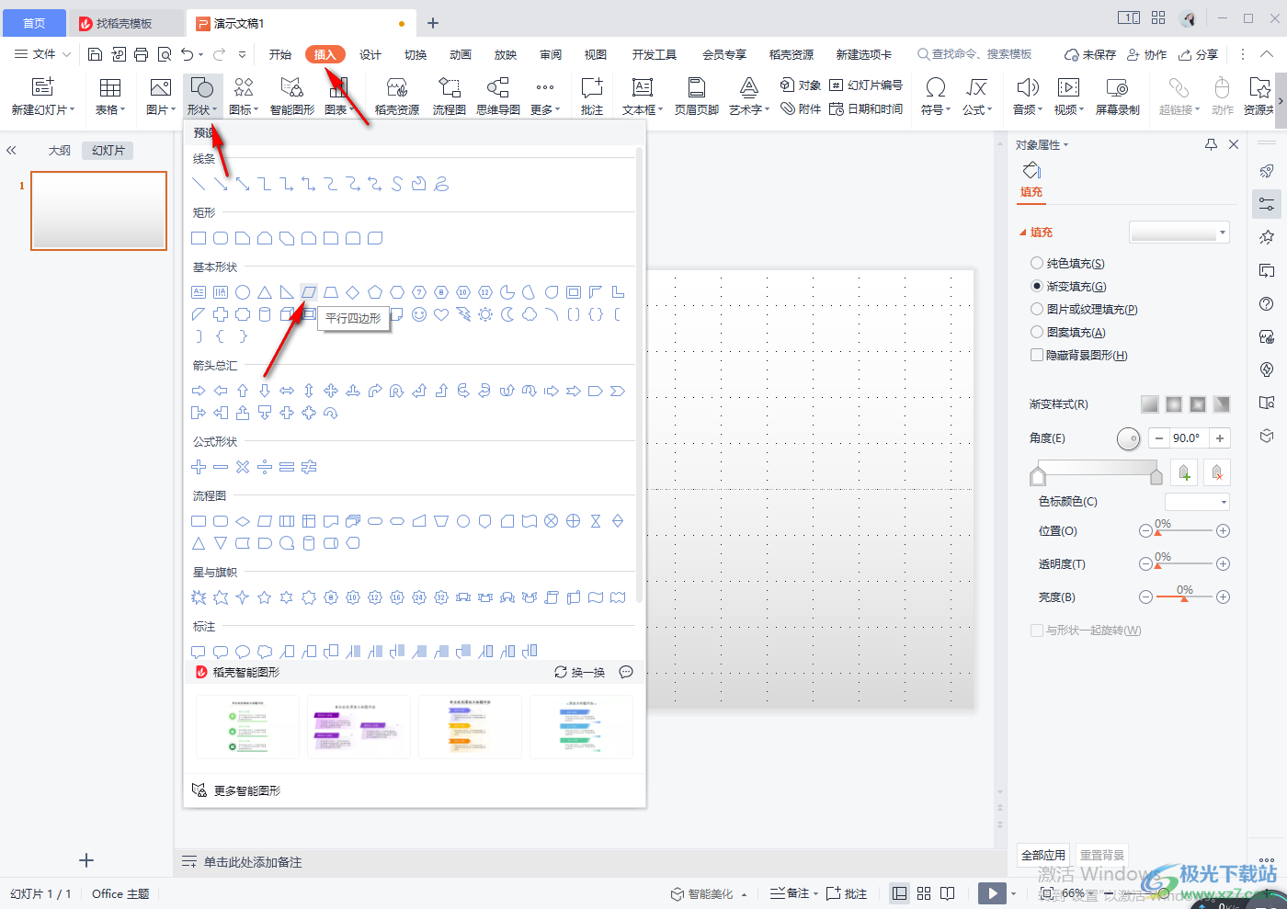Adjust the Brightness slider
The image size is (1287, 909).
pos(1184,597)
